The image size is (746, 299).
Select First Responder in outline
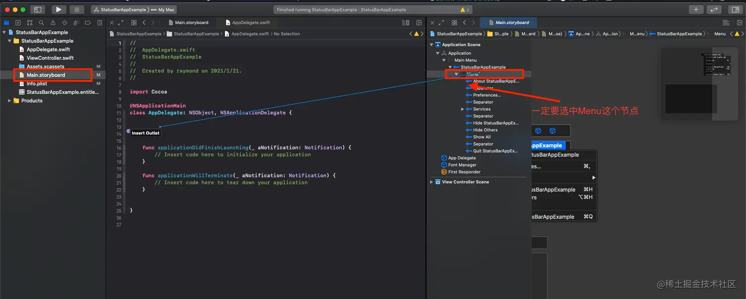pyautogui.click(x=464, y=172)
